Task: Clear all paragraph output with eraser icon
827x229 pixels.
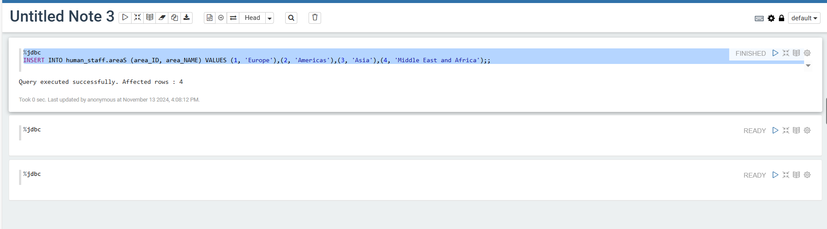Action: [x=162, y=18]
